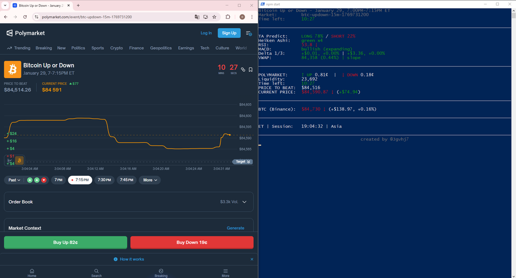Generate the Market Context
This screenshot has height=278, width=516.
pyautogui.click(x=235, y=228)
